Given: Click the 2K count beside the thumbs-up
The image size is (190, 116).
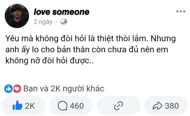Looking at the screenshot, I should click(30, 106).
